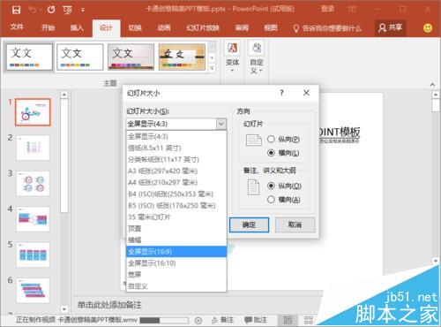Click the Undo arrow icon

click(x=33, y=10)
